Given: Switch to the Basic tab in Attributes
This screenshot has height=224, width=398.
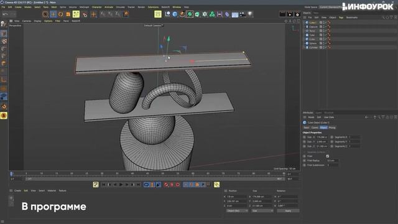Looking at the screenshot, I should pyautogui.click(x=307, y=128).
